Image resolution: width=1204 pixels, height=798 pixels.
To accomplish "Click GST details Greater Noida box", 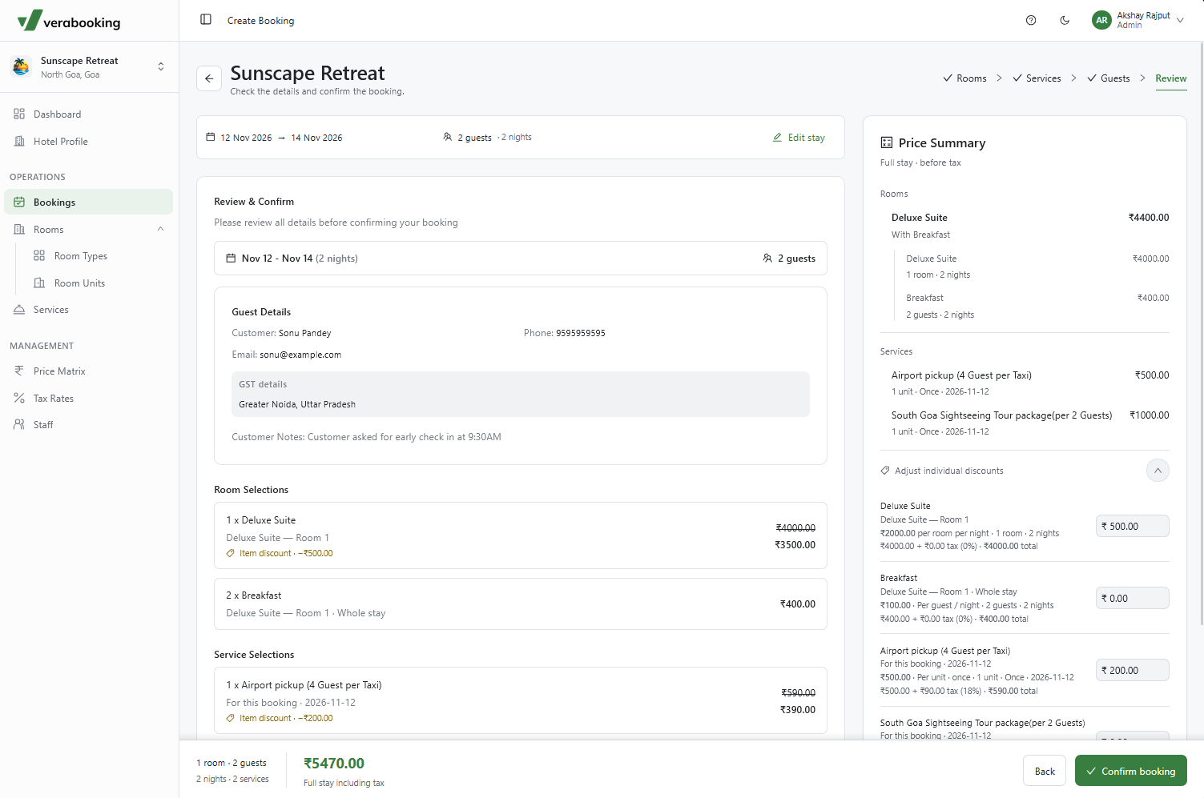I will [521, 394].
